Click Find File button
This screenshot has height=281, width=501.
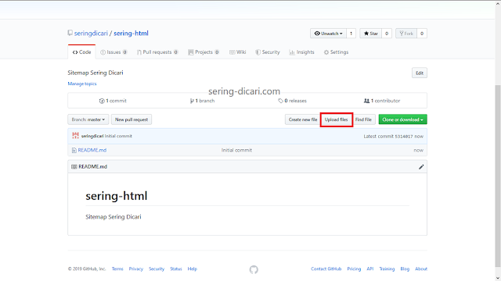tap(363, 119)
